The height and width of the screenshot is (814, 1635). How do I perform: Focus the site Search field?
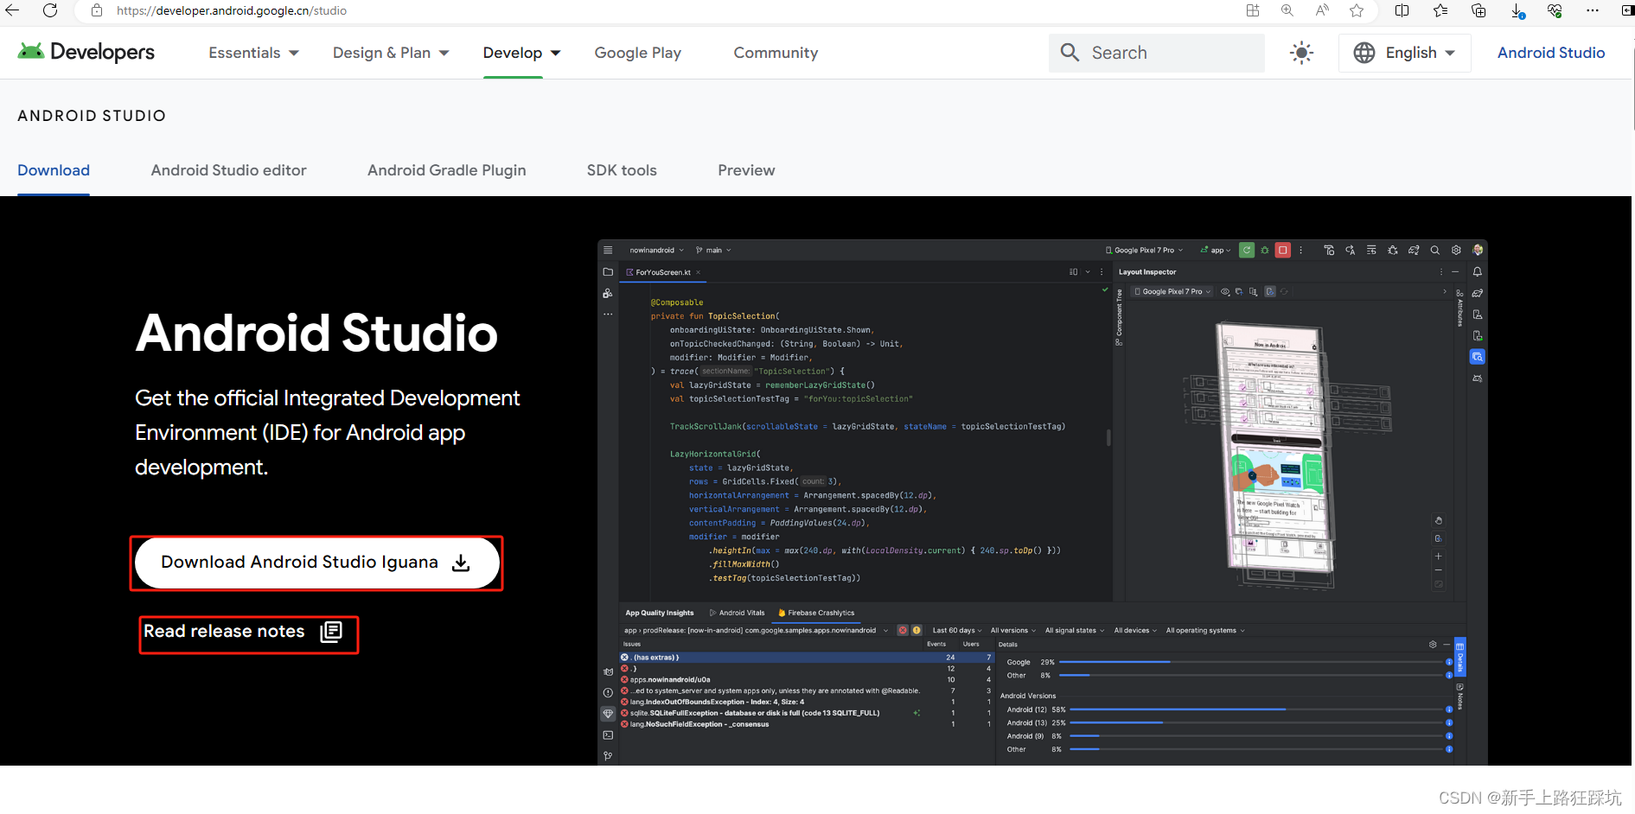tap(1157, 53)
